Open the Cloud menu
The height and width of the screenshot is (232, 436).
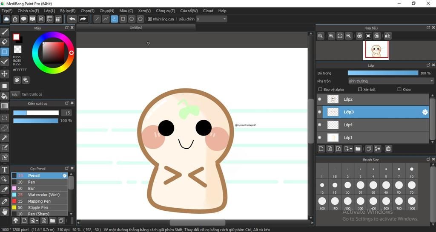pyautogui.click(x=208, y=11)
